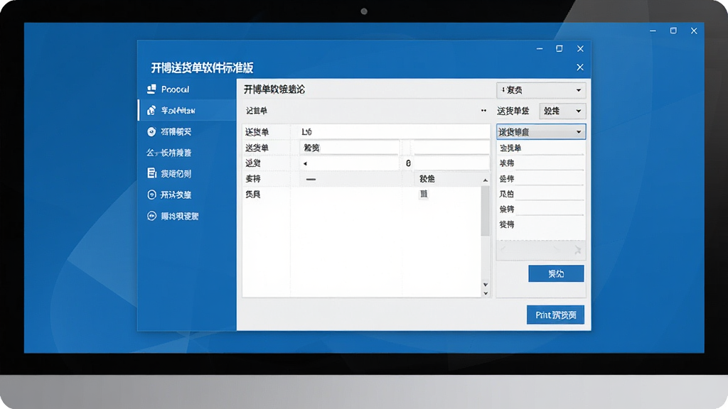Viewport: 728px width, 409px height.
Task: Choose the last entry in the open dropdown list
Action: click(x=540, y=224)
